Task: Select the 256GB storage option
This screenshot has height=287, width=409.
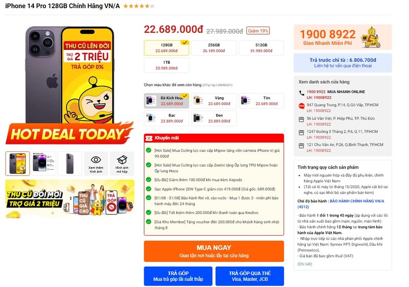Action: [x=214, y=48]
